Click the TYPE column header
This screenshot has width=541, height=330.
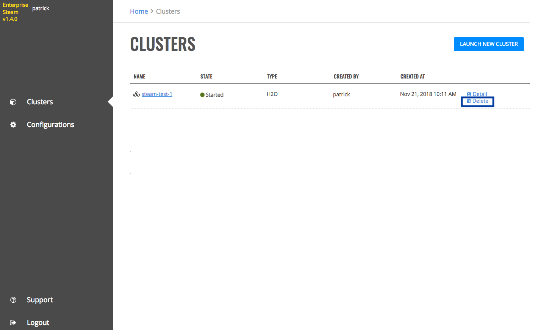point(272,77)
